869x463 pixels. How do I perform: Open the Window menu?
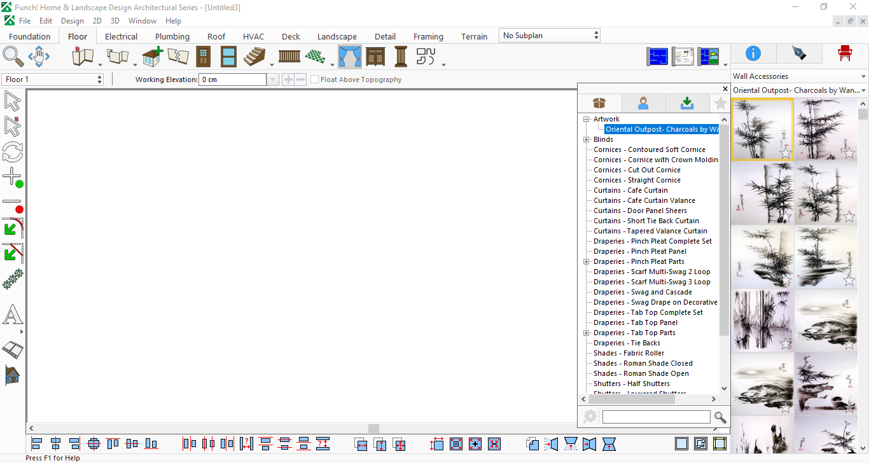pyautogui.click(x=143, y=21)
